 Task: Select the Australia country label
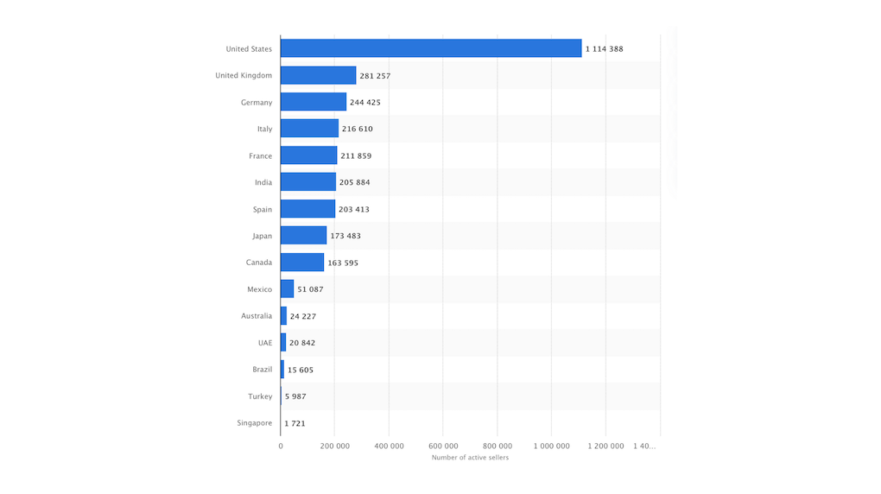(x=256, y=316)
